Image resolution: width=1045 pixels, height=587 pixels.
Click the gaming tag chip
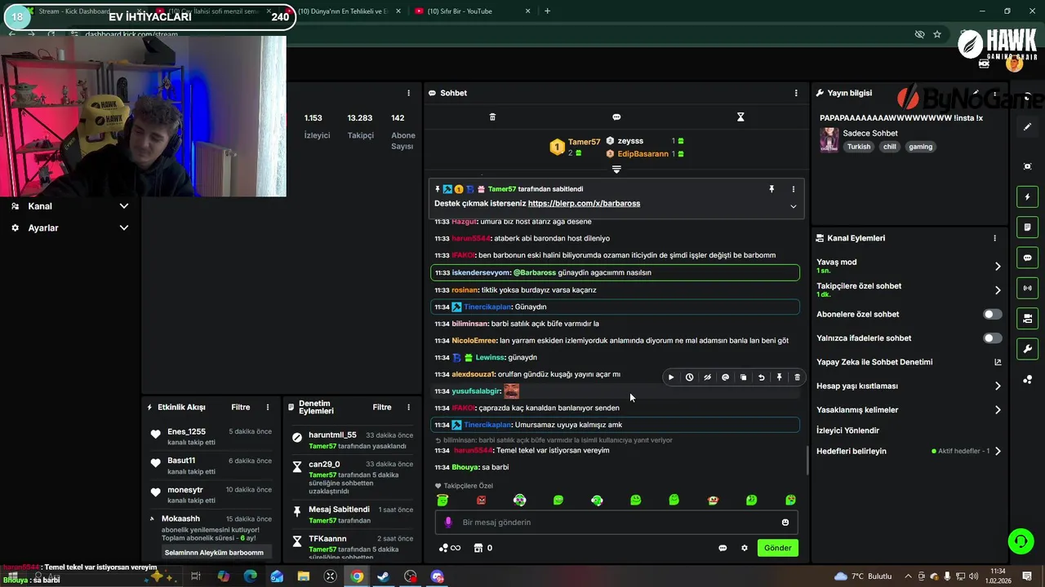(x=920, y=147)
